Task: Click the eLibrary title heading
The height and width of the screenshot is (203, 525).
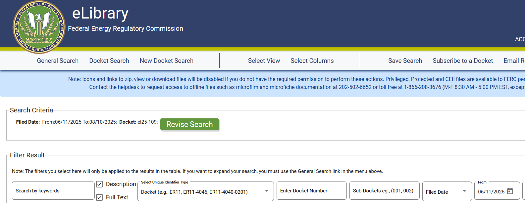Action: click(x=100, y=14)
